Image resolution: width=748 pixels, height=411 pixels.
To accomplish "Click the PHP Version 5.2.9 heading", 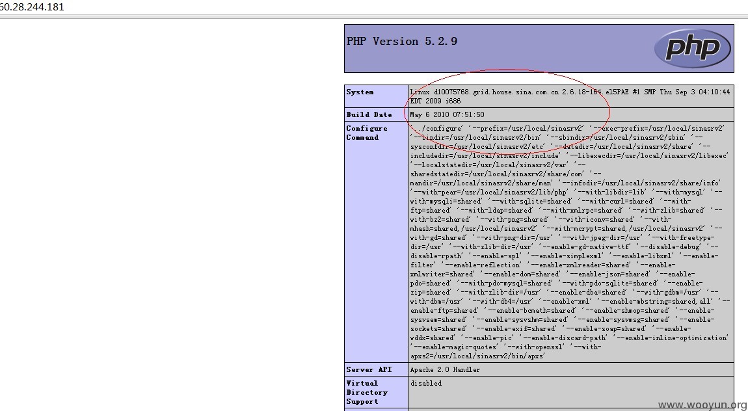I will 402,42.
